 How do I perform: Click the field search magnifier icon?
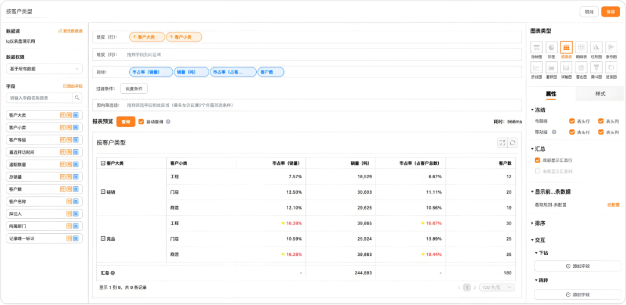pyautogui.click(x=77, y=98)
